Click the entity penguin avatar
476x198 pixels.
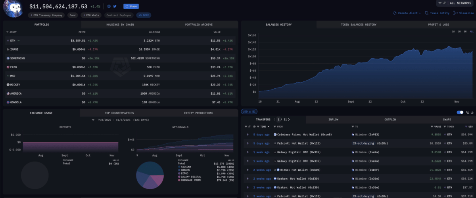point(13,8)
